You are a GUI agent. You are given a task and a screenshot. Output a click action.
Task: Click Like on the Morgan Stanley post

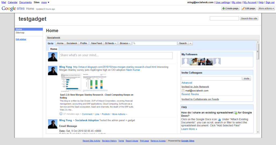point(97,114)
